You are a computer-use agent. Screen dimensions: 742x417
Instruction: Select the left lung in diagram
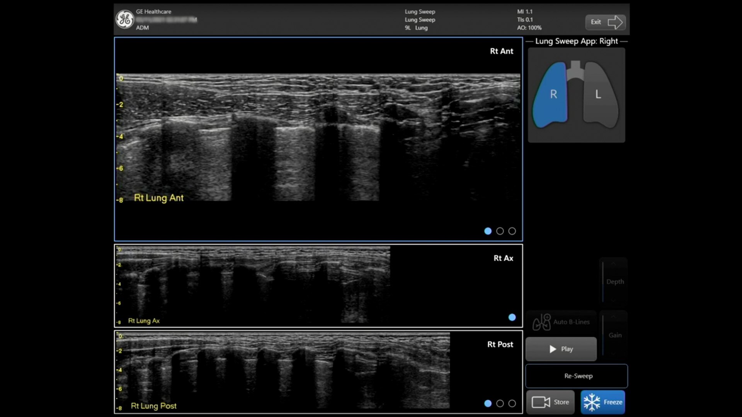point(599,95)
